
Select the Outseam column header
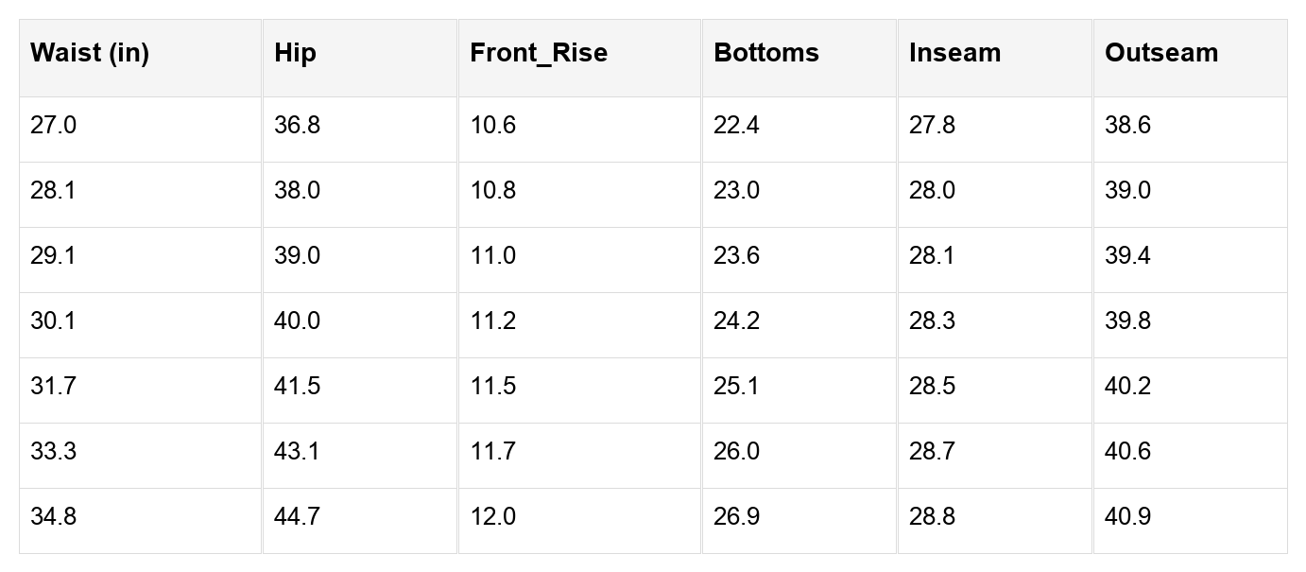1161,53
